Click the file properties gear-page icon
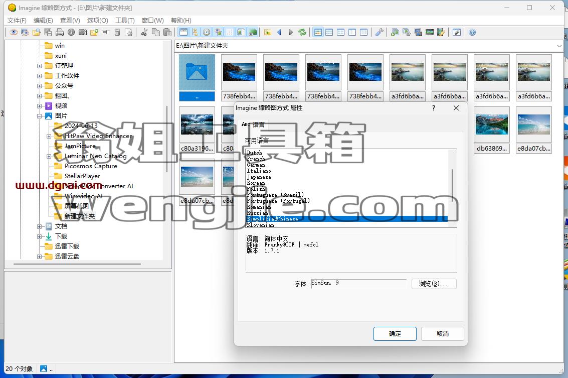Viewport: 568px width, 378px height. pos(129,32)
